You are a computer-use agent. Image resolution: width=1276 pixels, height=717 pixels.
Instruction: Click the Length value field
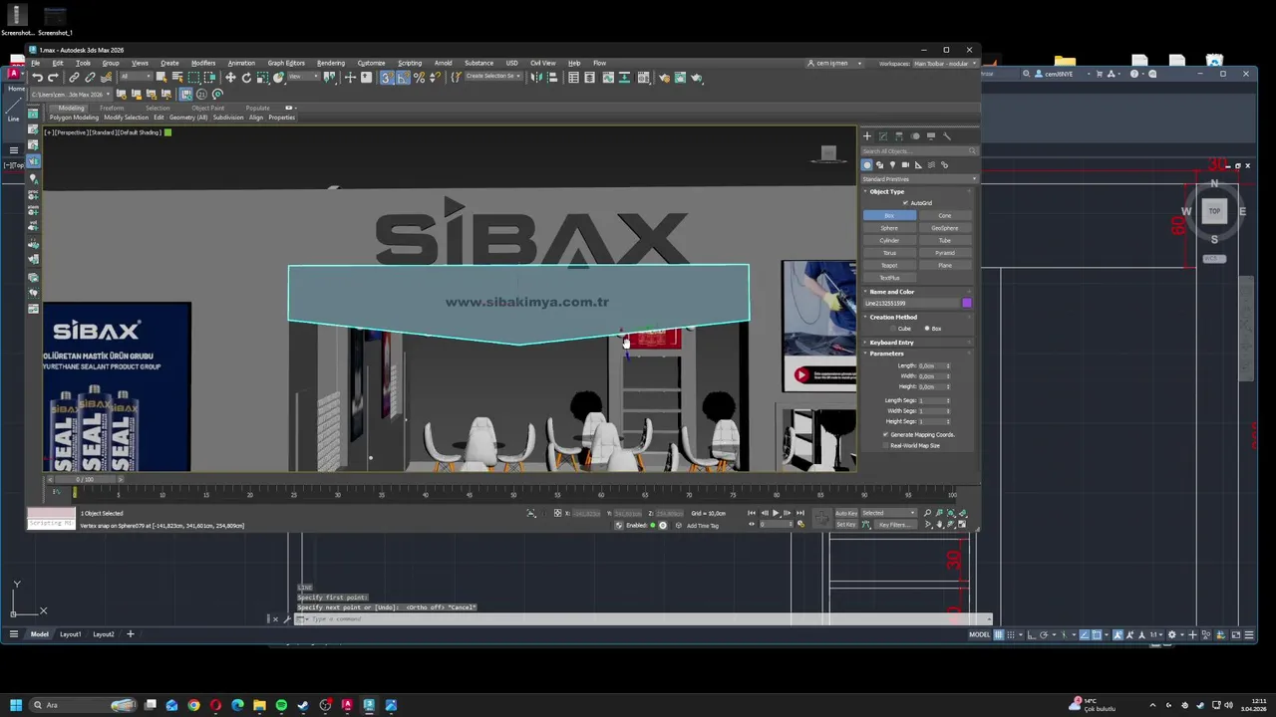(931, 365)
